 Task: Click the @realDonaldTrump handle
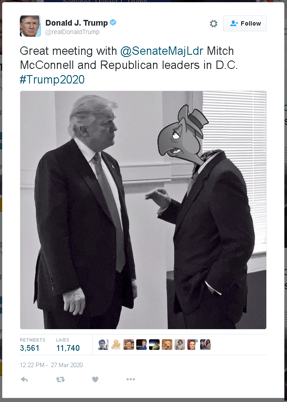coord(72,32)
